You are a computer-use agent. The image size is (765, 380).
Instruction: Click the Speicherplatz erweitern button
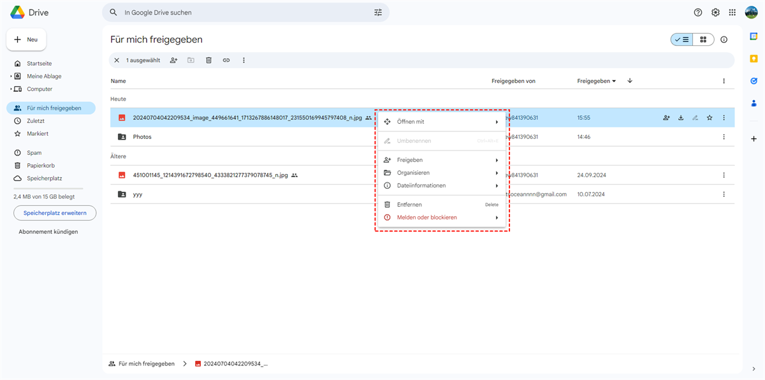point(55,213)
